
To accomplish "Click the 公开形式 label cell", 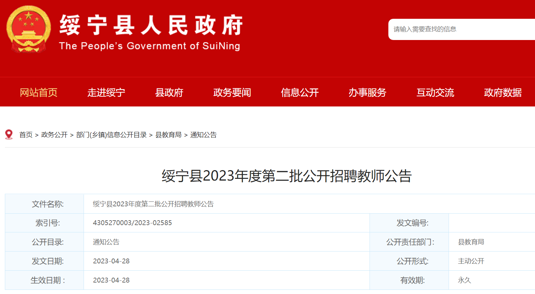I will tap(409, 261).
